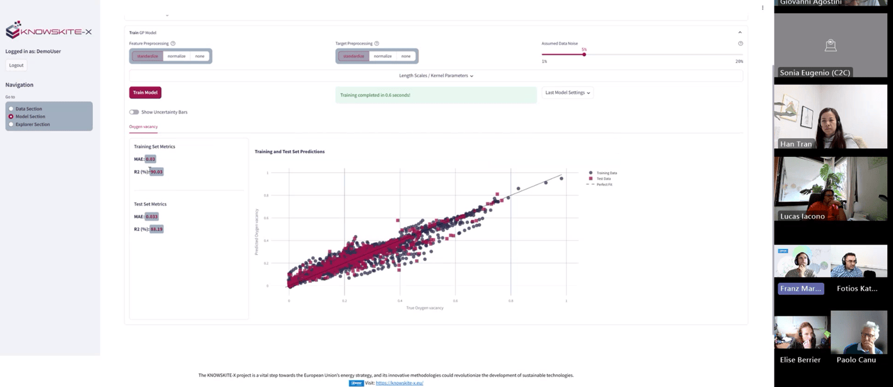Click the Assumed Data Noise slider handle
The height and width of the screenshot is (387, 893).
(584, 54)
